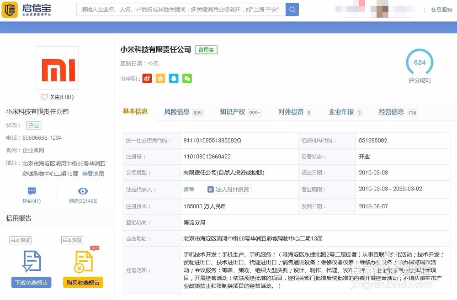
Task: Click the Xiaomi MI logo thumbnail
Action: click(58, 68)
